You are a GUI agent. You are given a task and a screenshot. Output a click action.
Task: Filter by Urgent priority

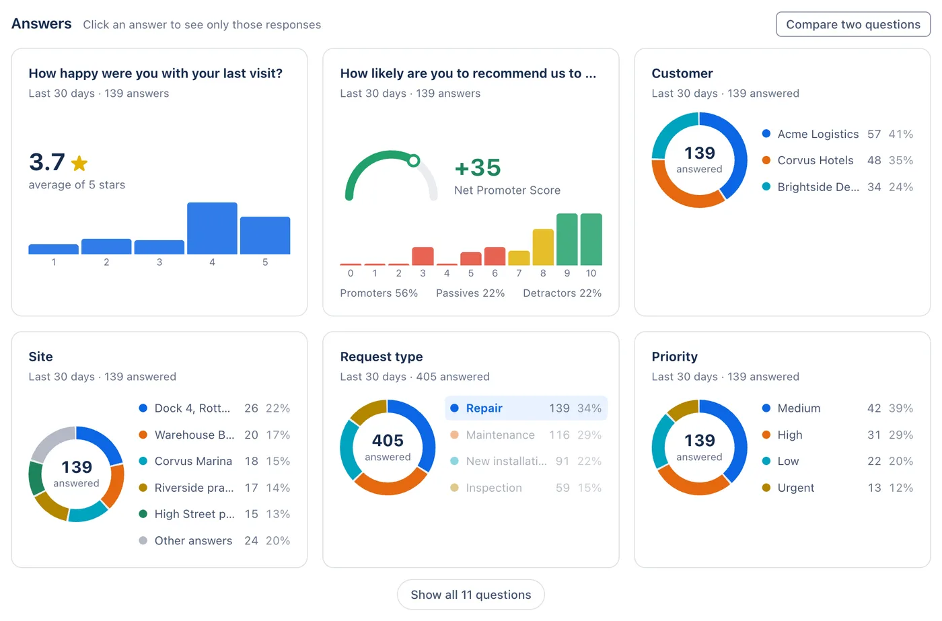pyautogui.click(x=838, y=488)
